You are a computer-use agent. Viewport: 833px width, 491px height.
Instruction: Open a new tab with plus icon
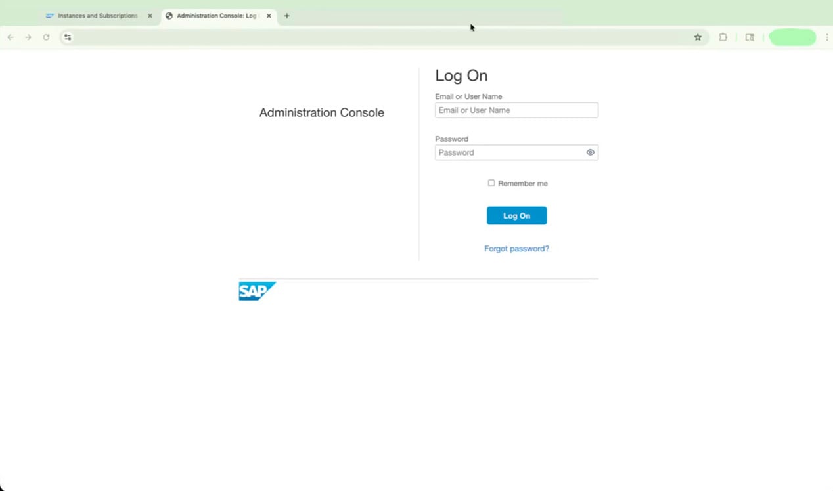(x=286, y=16)
